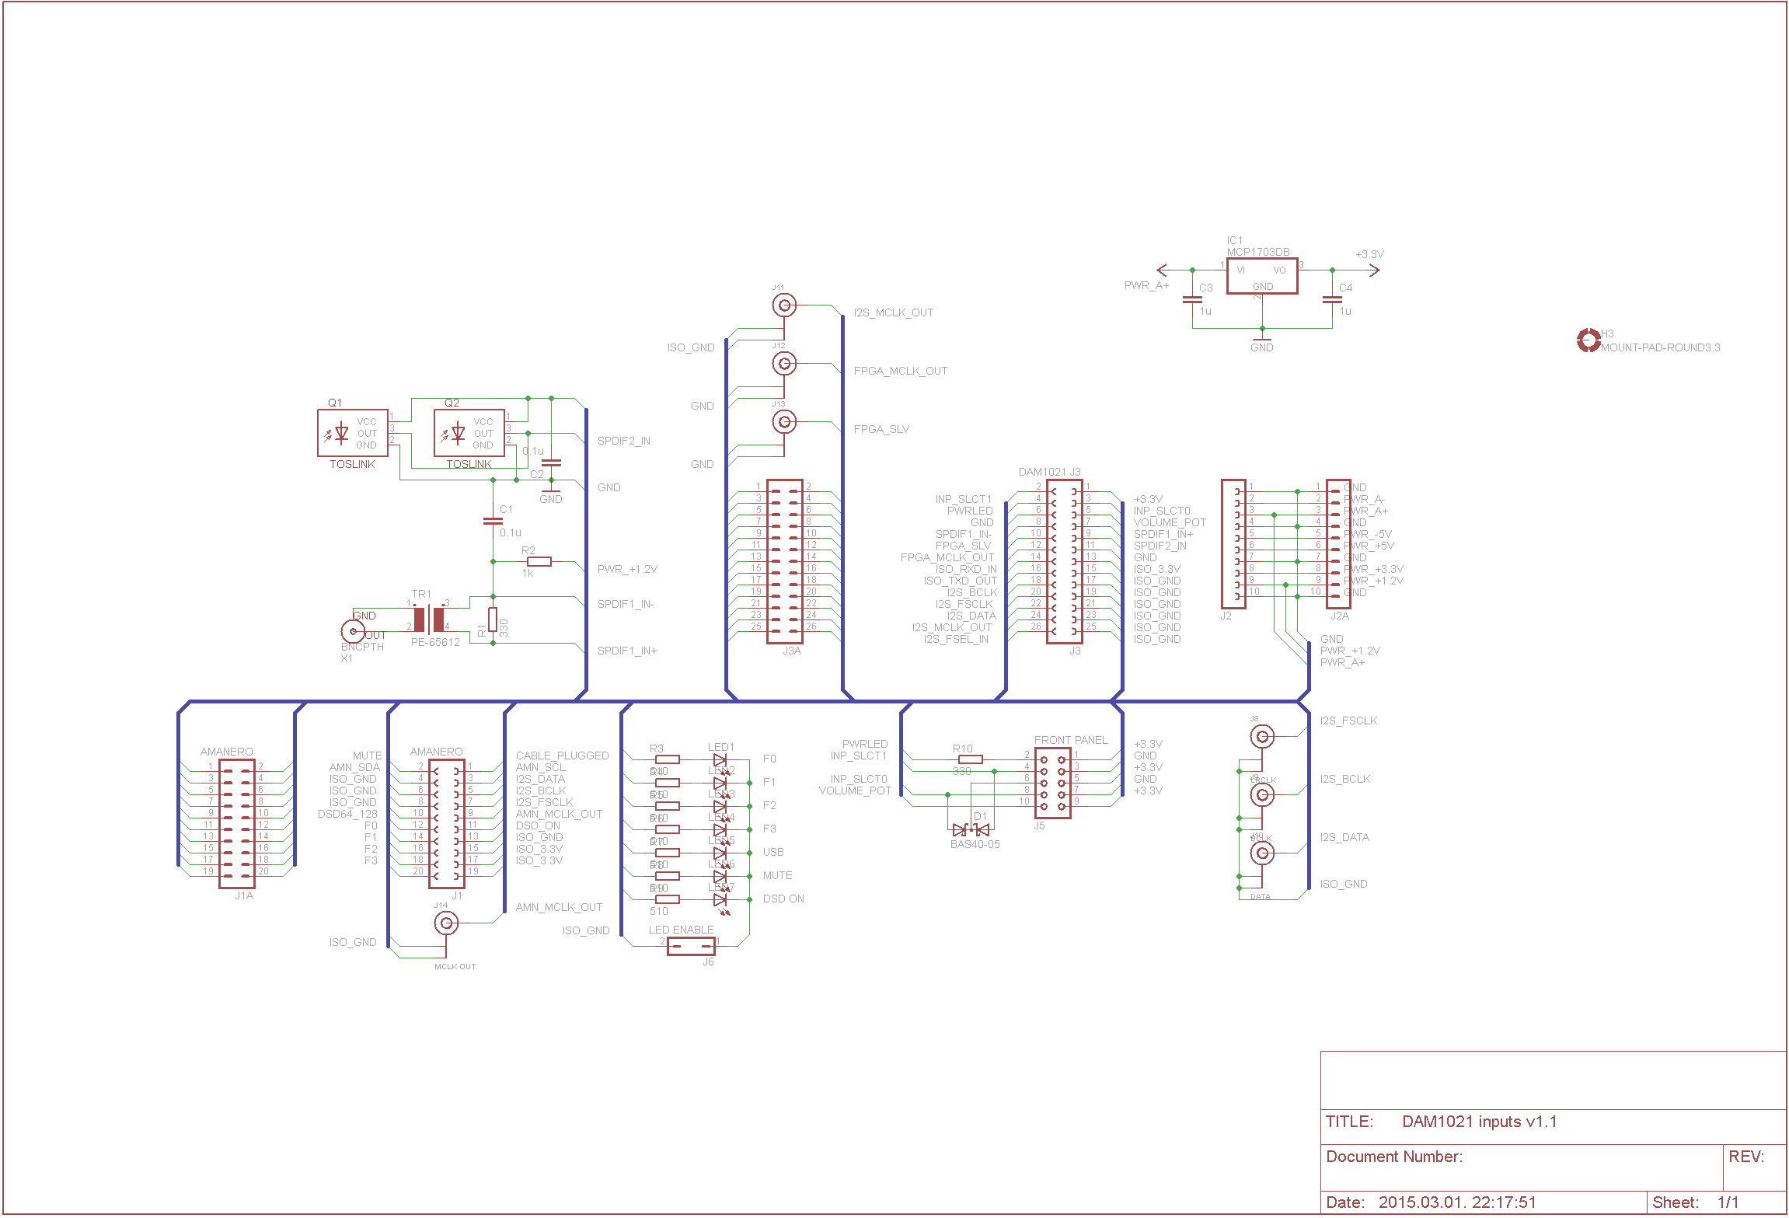Screen dimensions: 1789x1218
Task: Click the J13 coax connector symbol
Action: [x=784, y=421]
